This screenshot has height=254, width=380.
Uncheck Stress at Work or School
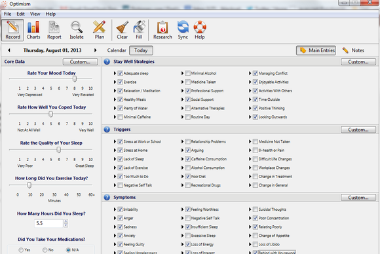click(120, 141)
